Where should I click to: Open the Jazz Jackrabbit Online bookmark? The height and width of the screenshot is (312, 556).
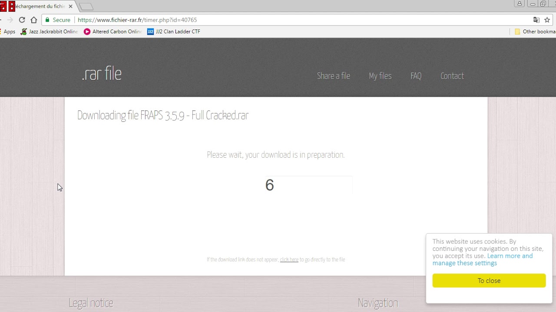coord(49,32)
